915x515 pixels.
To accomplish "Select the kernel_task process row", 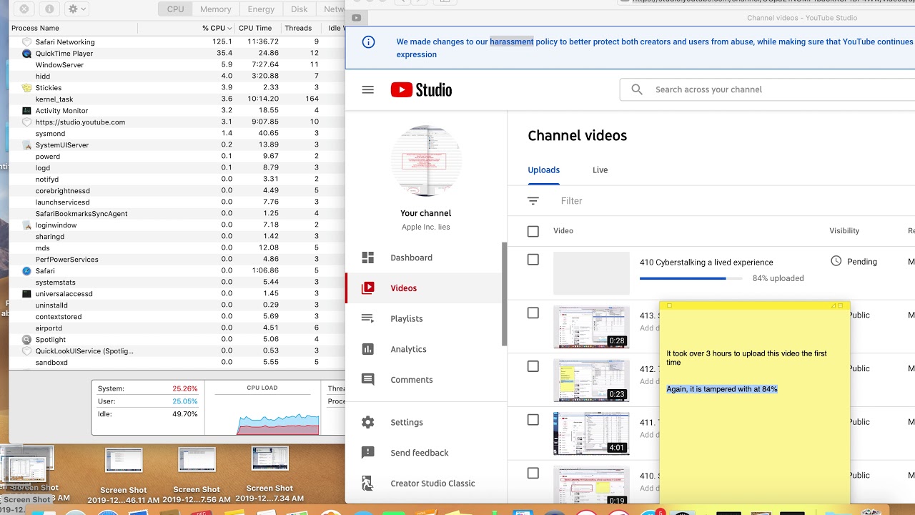I will pyautogui.click(x=177, y=99).
